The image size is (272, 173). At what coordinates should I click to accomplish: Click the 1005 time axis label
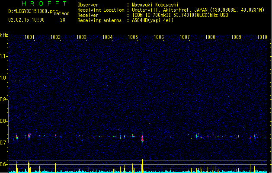pos(133,37)
